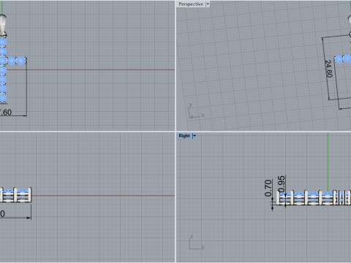Select the pendant bail in top-left viewport
Image resolution: width=351 pixels, height=263 pixels.
[x=3, y=25]
